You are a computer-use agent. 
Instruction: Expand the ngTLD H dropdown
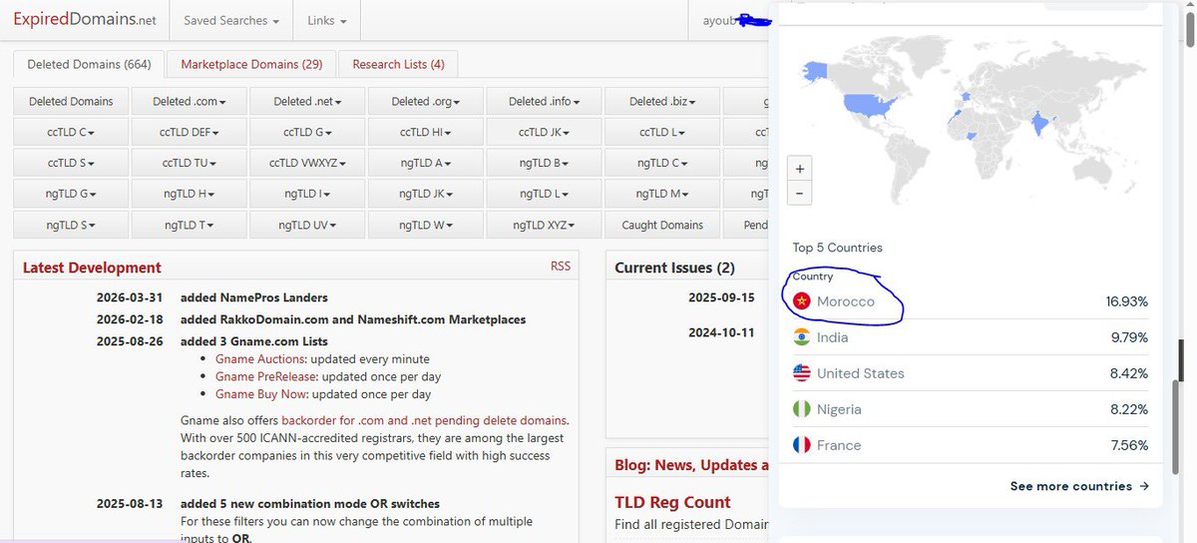click(190, 194)
